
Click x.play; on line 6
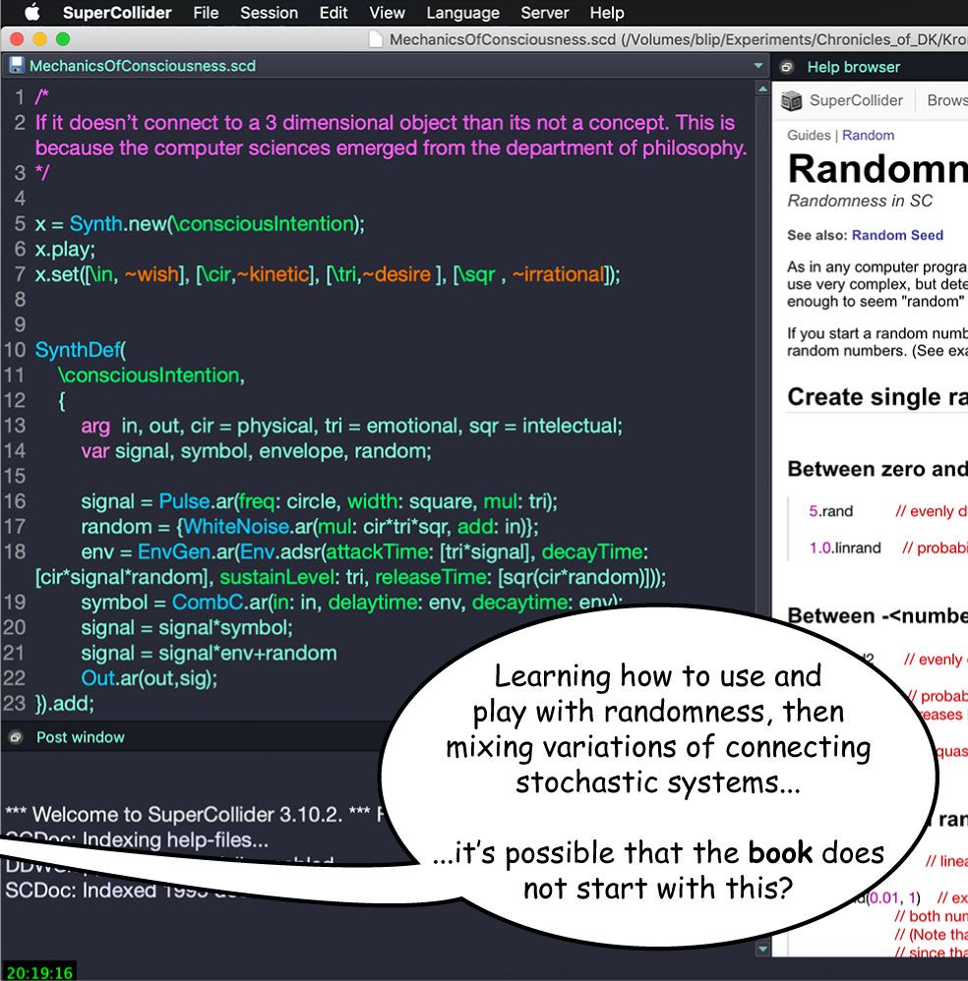pyautogui.click(x=65, y=249)
